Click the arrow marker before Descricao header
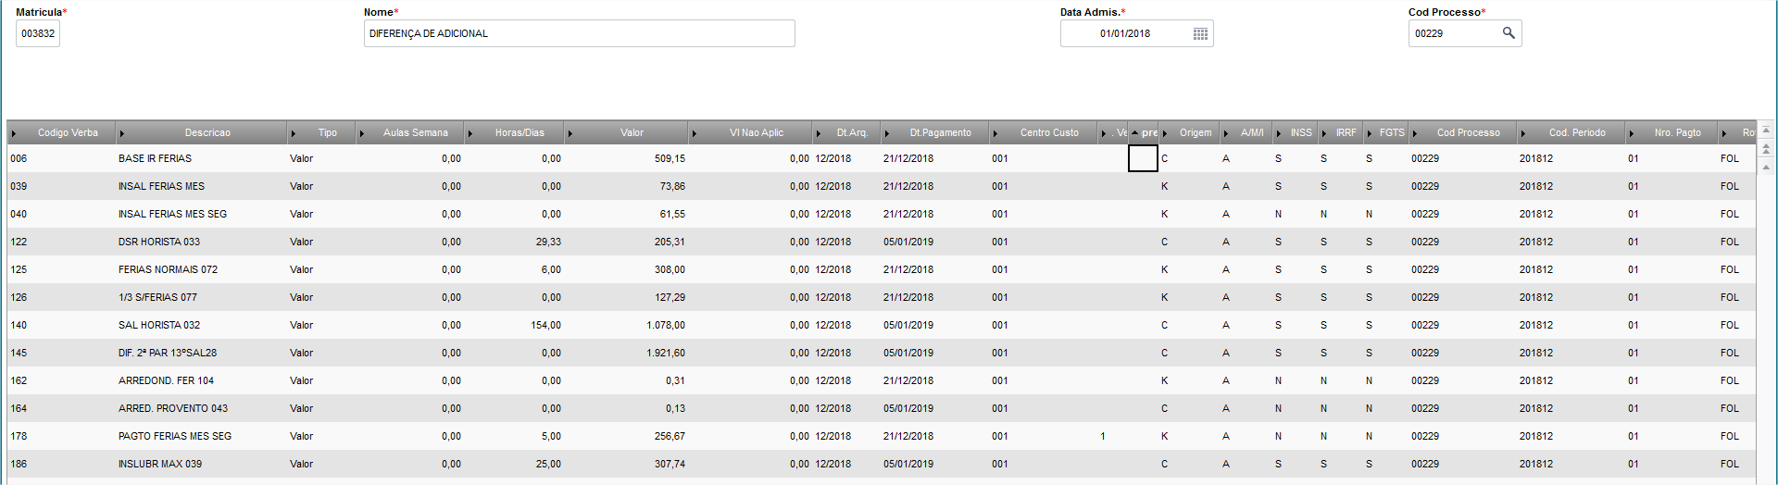Screen dimensions: 1778x485 point(122,133)
